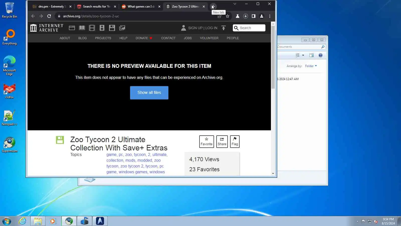Select the r3dfox desktop shortcut

click(x=10, y=91)
